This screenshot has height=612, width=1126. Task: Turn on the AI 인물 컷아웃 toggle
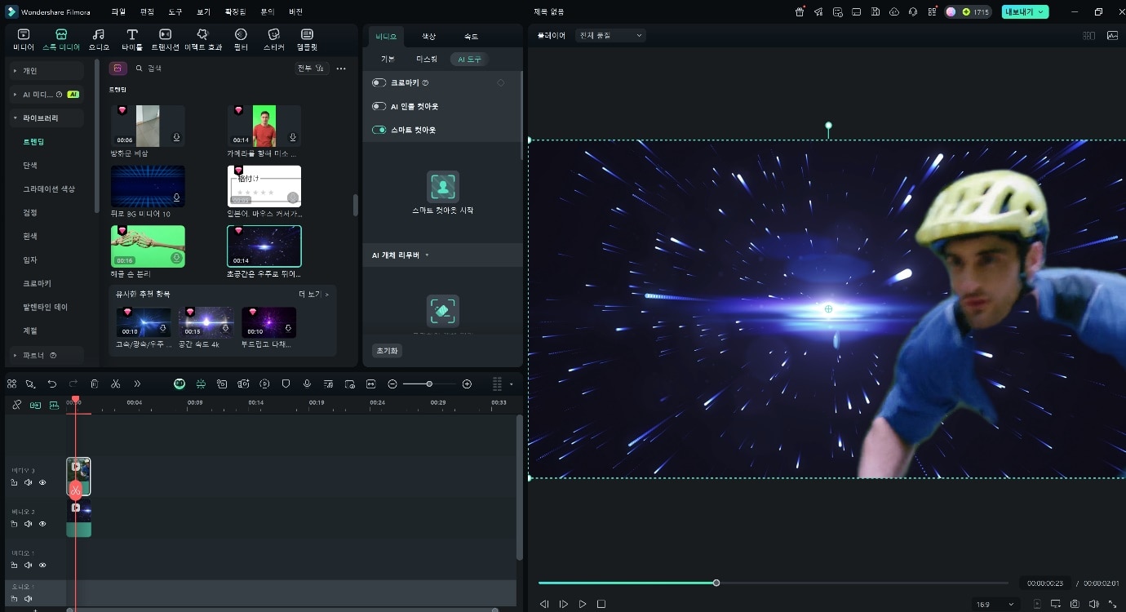click(379, 106)
